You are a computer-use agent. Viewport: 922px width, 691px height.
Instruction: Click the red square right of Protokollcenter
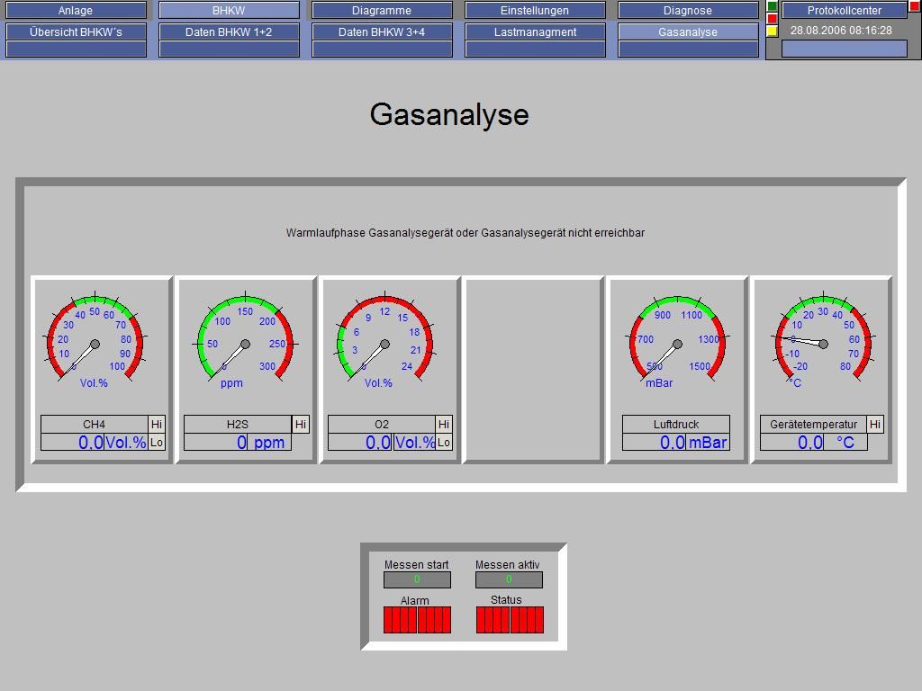[915, 6]
